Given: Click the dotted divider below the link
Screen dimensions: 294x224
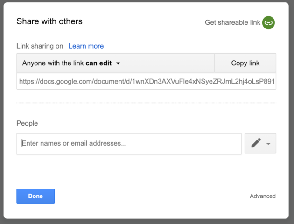Looking at the screenshot, I should 146,103.
